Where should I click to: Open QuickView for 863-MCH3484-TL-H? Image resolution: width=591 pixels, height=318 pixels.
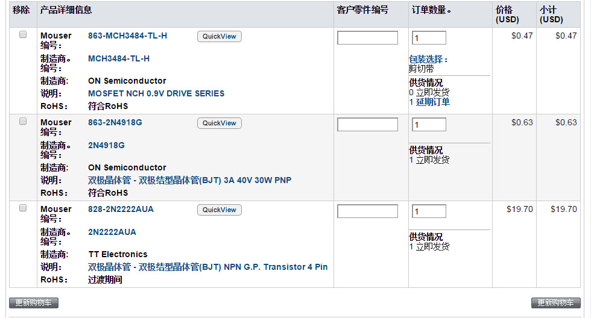coord(220,37)
